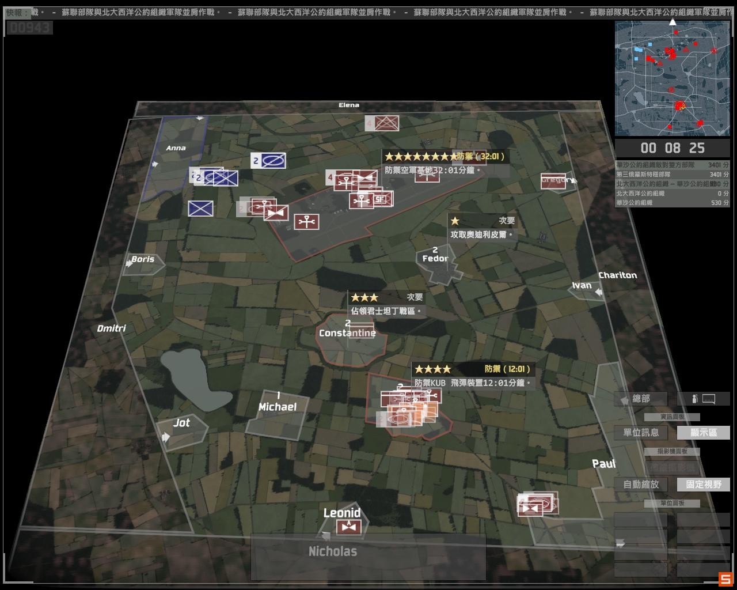
Task: Click the Chariton zone label
Action: point(618,275)
